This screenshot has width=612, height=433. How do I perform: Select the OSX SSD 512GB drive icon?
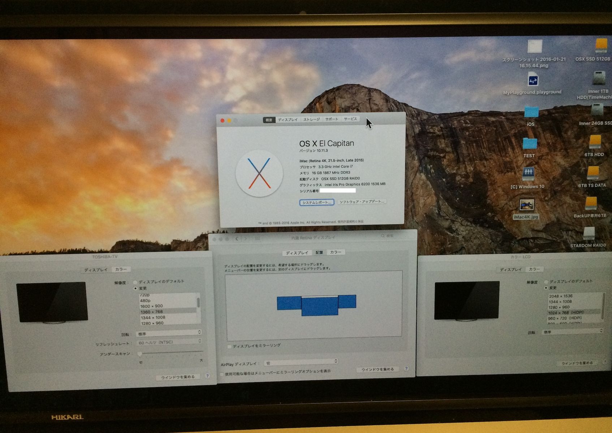(601, 46)
